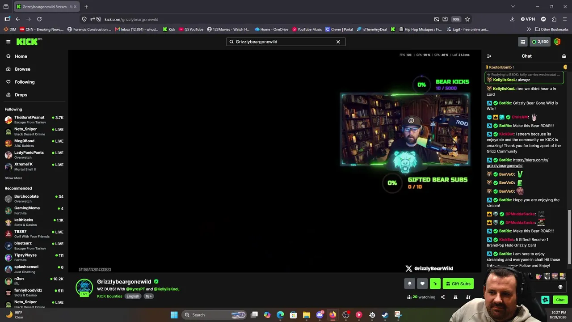
Task: Click the green sparkle subscribe button
Action: [435, 284]
